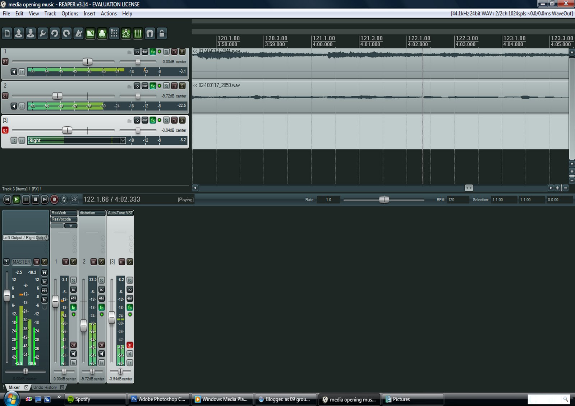Arm track 1 for recording

pyautogui.click(x=5, y=61)
